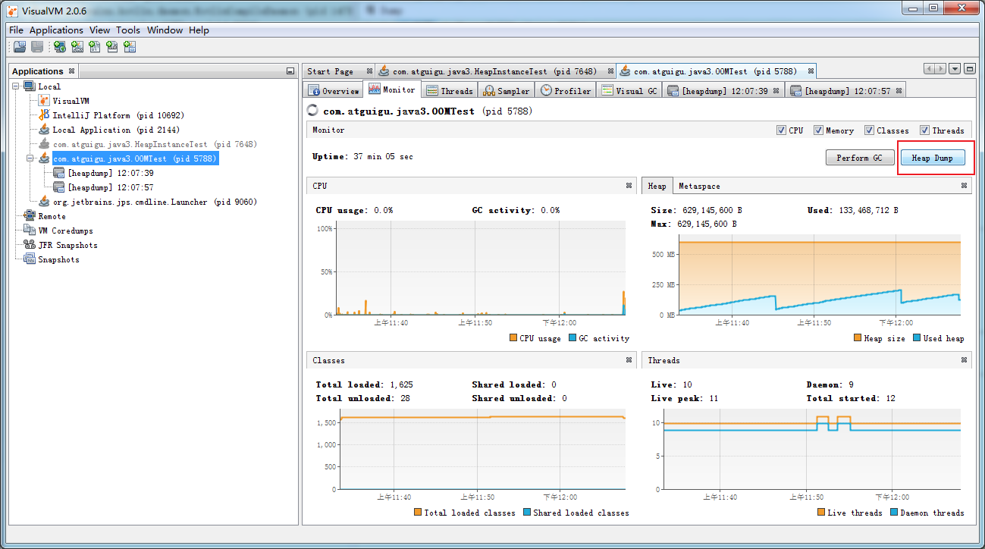The width and height of the screenshot is (985, 549).
Task: Close the Heap chart panel
Action: point(964,185)
